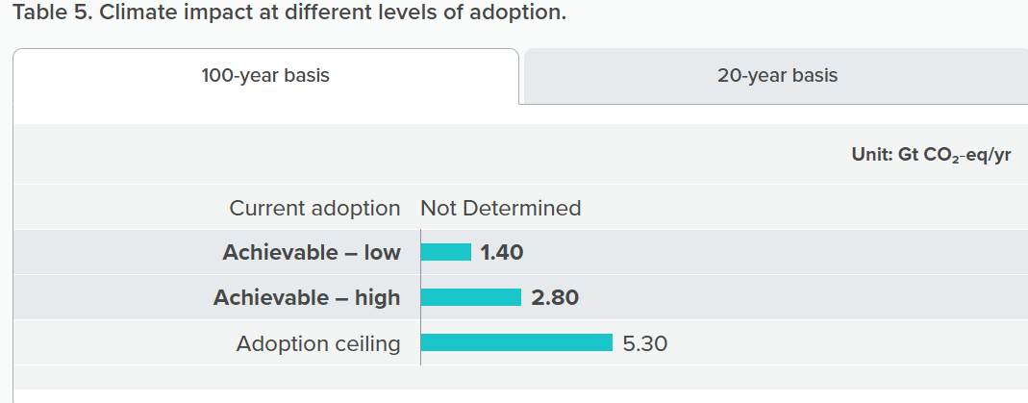This screenshot has height=403, width=1028.
Task: Open the 20-year basis tab
Action: click(777, 75)
